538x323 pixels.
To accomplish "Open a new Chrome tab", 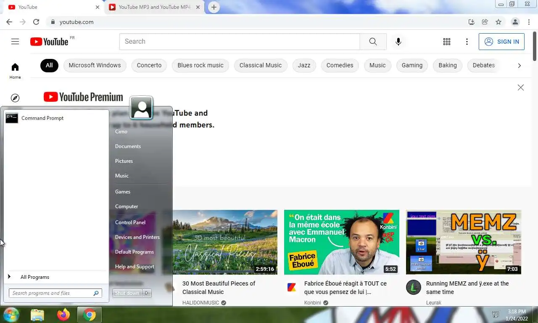I will (214, 7).
